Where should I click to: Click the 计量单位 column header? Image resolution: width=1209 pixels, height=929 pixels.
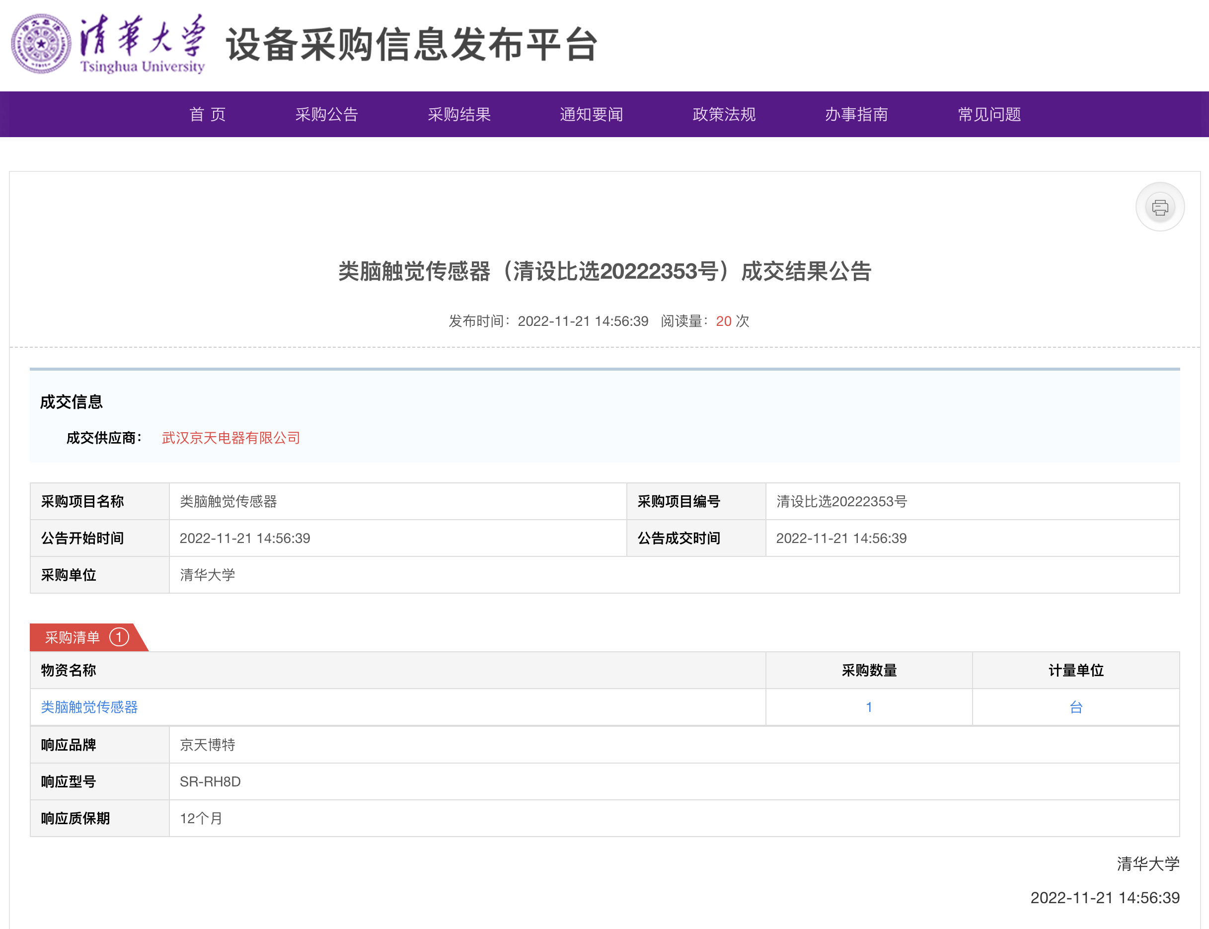point(1075,670)
